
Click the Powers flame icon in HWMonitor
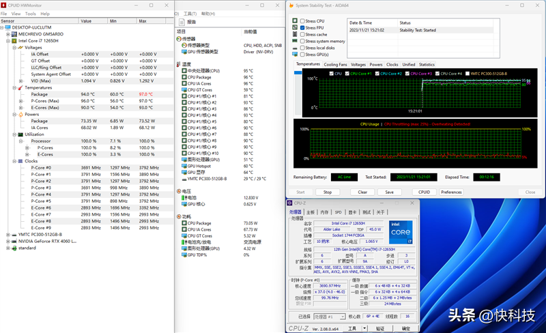pyautogui.click(x=20, y=114)
